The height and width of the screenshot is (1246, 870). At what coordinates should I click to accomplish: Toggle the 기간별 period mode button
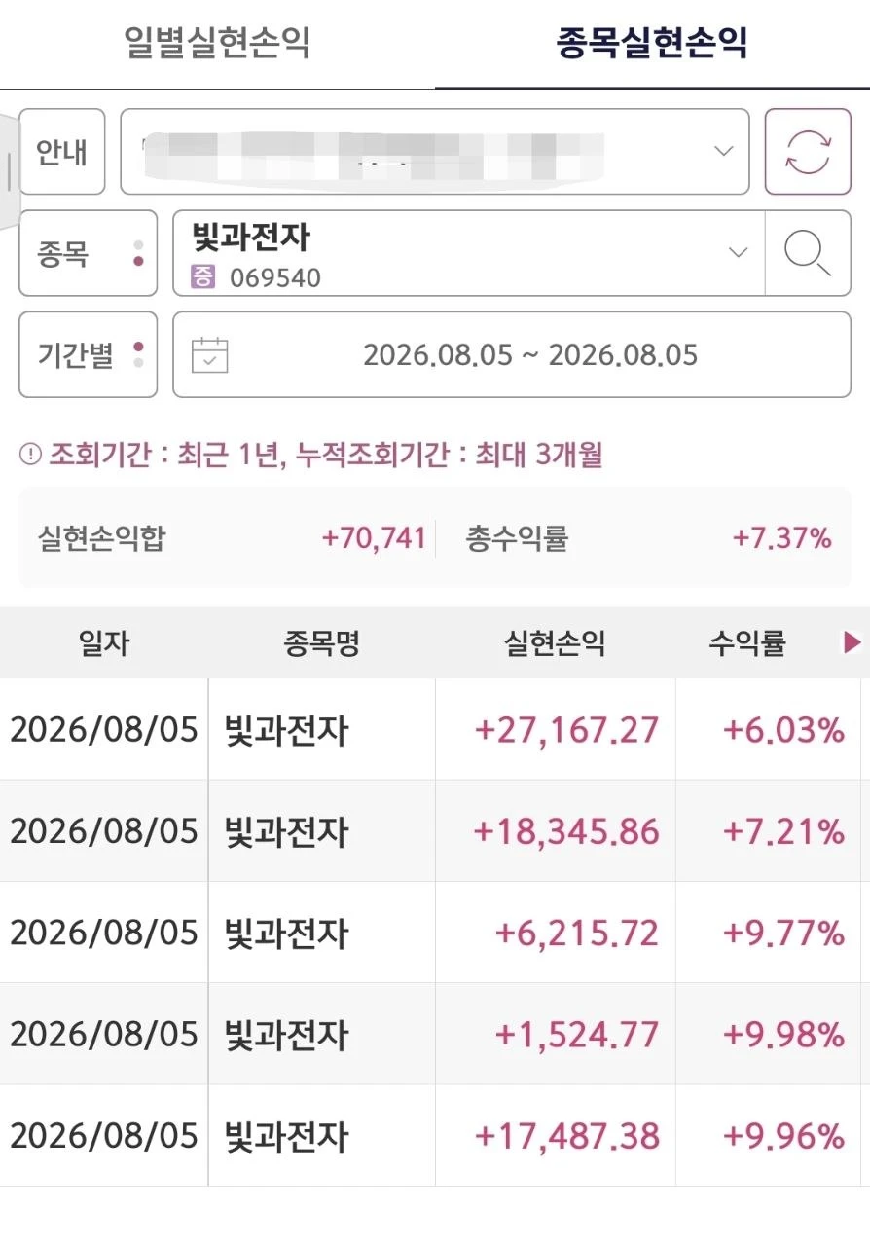[x=88, y=354]
